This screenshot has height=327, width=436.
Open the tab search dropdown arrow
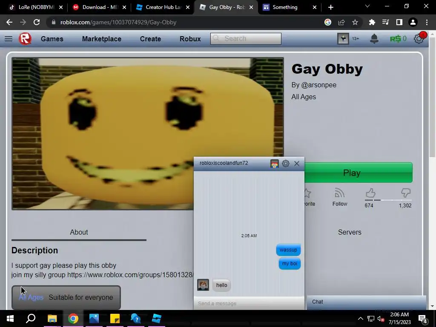[367, 6]
